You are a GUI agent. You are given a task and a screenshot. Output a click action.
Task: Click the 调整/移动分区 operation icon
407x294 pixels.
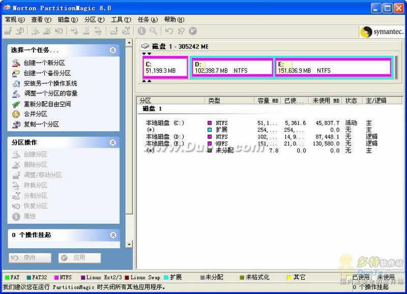16,175
